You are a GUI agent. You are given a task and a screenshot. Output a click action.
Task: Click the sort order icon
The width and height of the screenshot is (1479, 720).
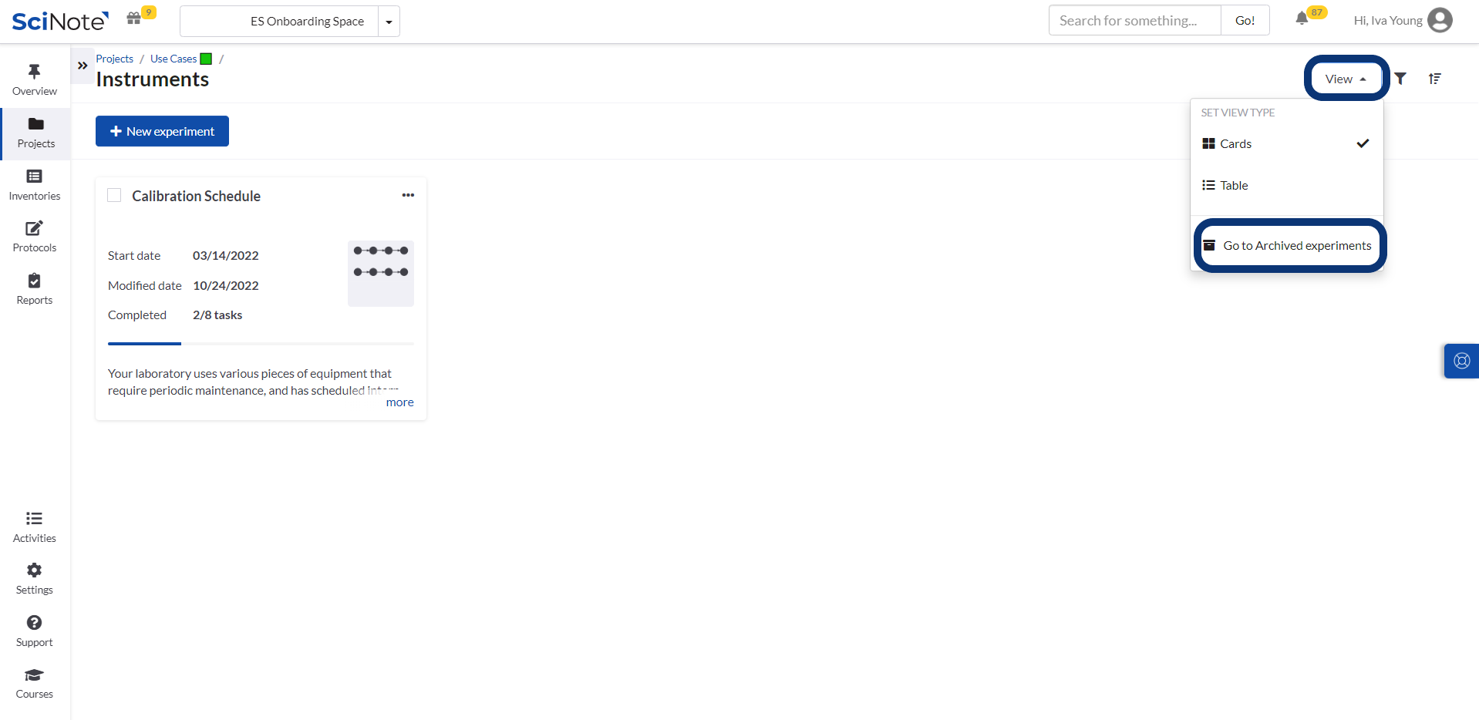(1434, 79)
